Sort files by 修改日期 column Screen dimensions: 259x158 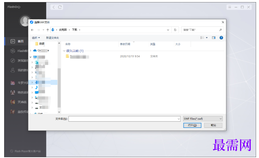pos(125,44)
